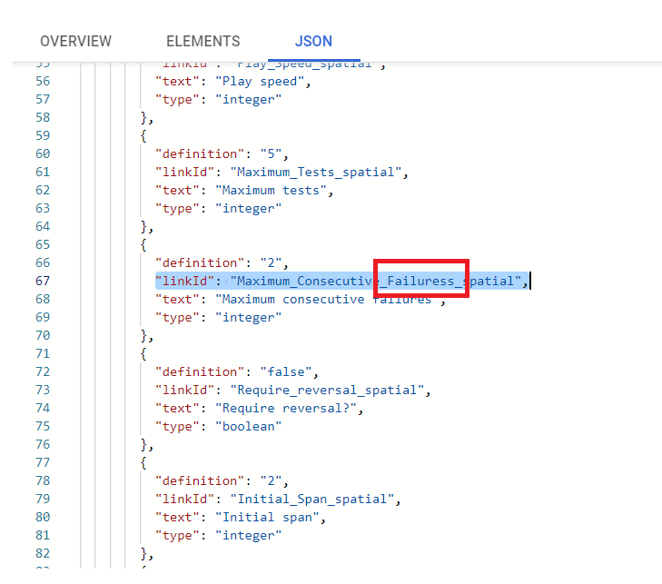Click "type": "integer" on line 81
Viewport: 662px width, 584px height.
pos(218,536)
